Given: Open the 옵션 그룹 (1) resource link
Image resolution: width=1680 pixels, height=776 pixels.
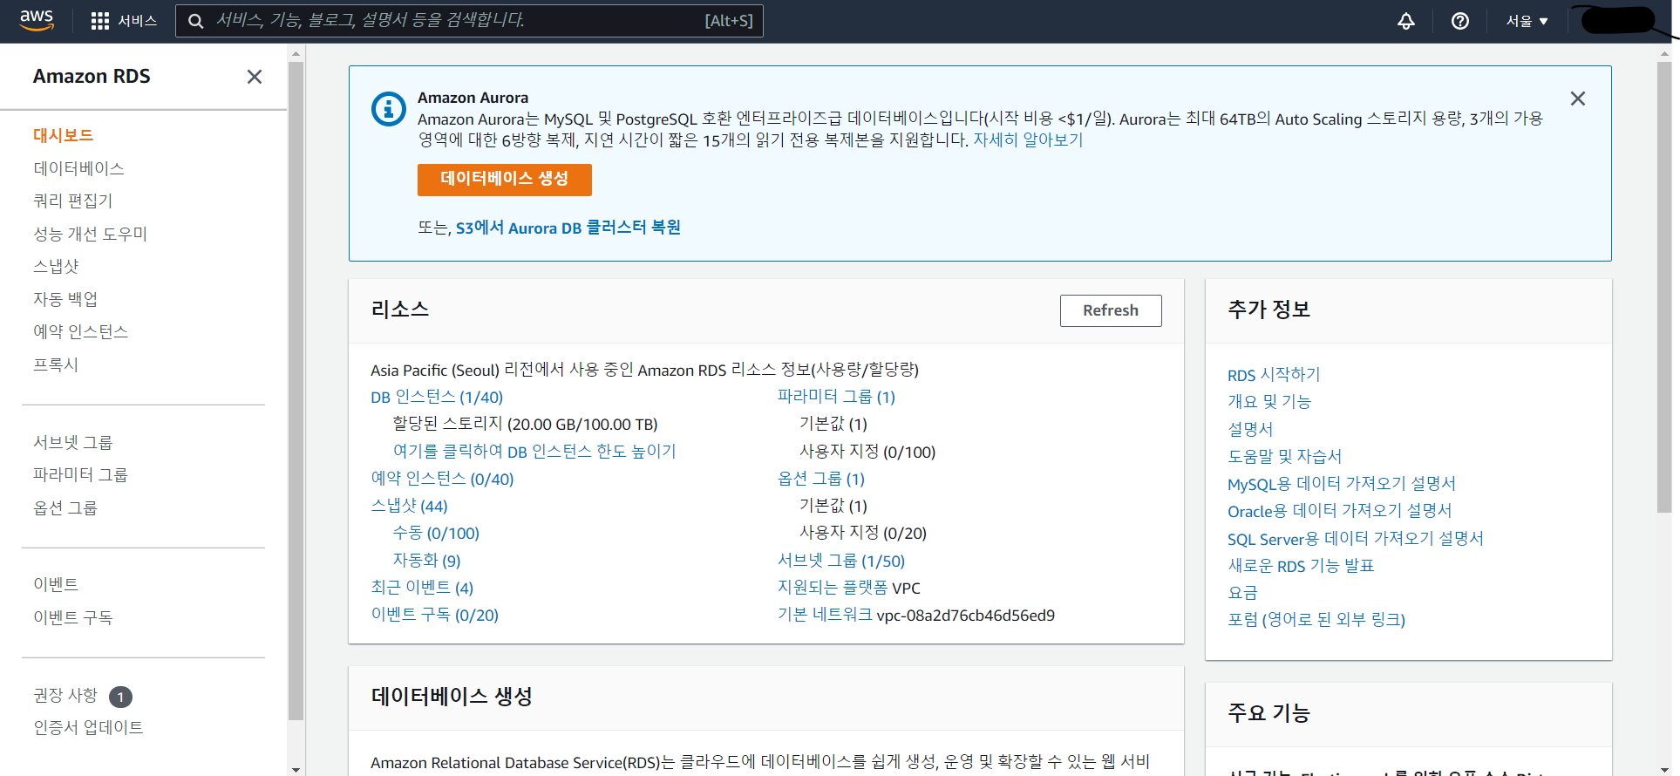Looking at the screenshot, I should [x=821, y=479].
